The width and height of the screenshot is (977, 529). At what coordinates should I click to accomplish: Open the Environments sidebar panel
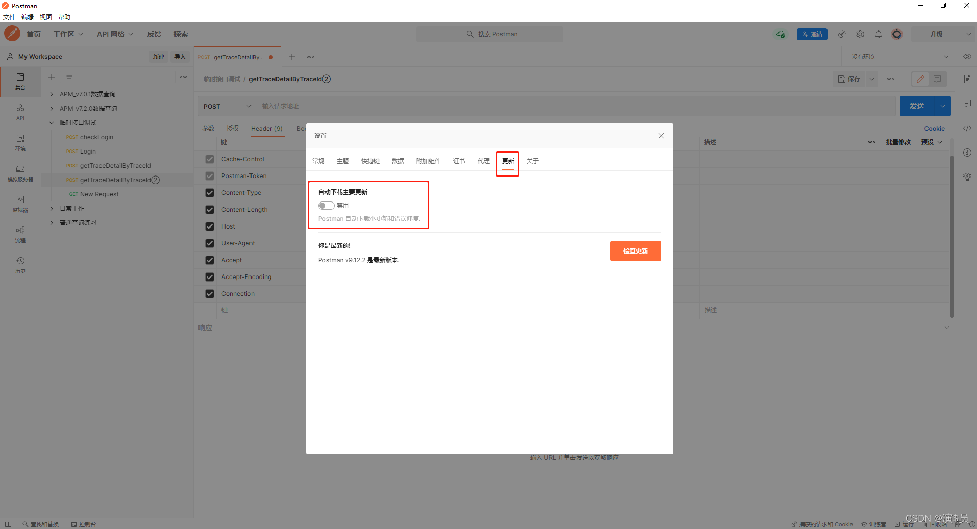point(20,143)
